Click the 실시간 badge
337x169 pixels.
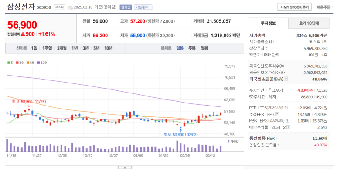tap(126, 7)
